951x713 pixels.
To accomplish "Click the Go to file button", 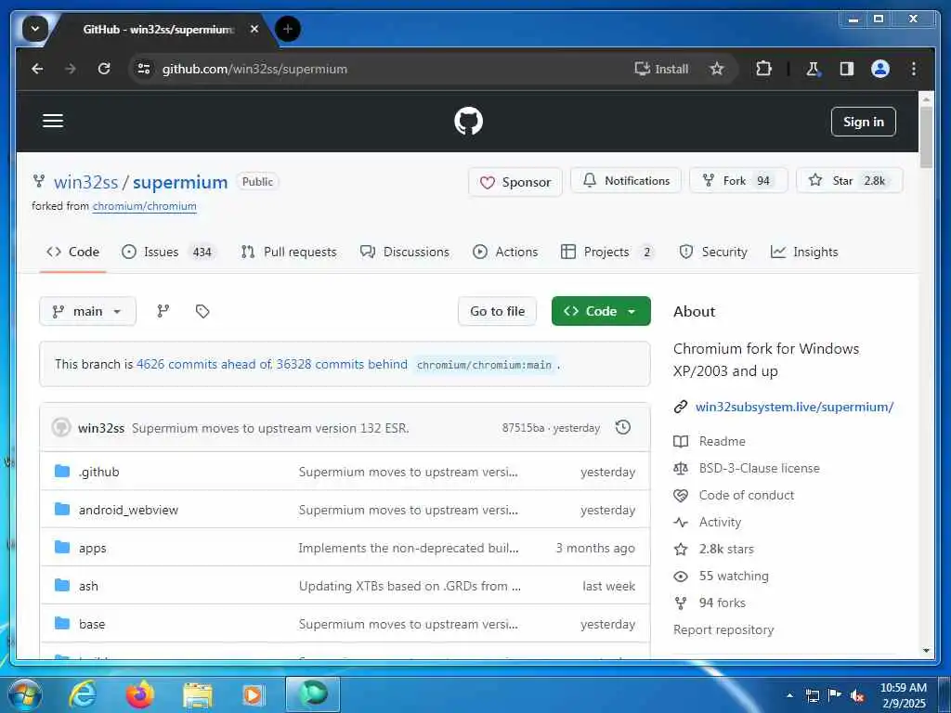I will click(498, 311).
